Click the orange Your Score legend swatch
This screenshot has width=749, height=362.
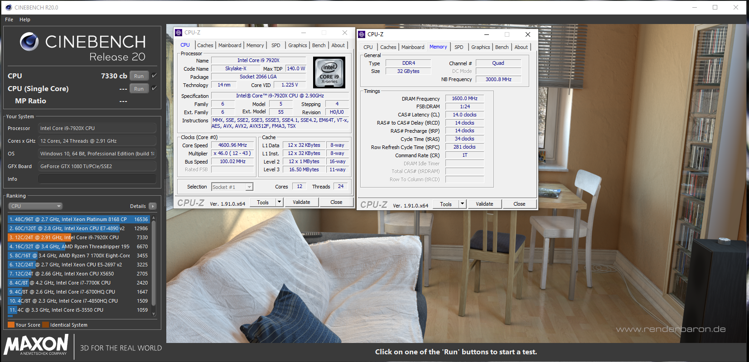click(11, 325)
